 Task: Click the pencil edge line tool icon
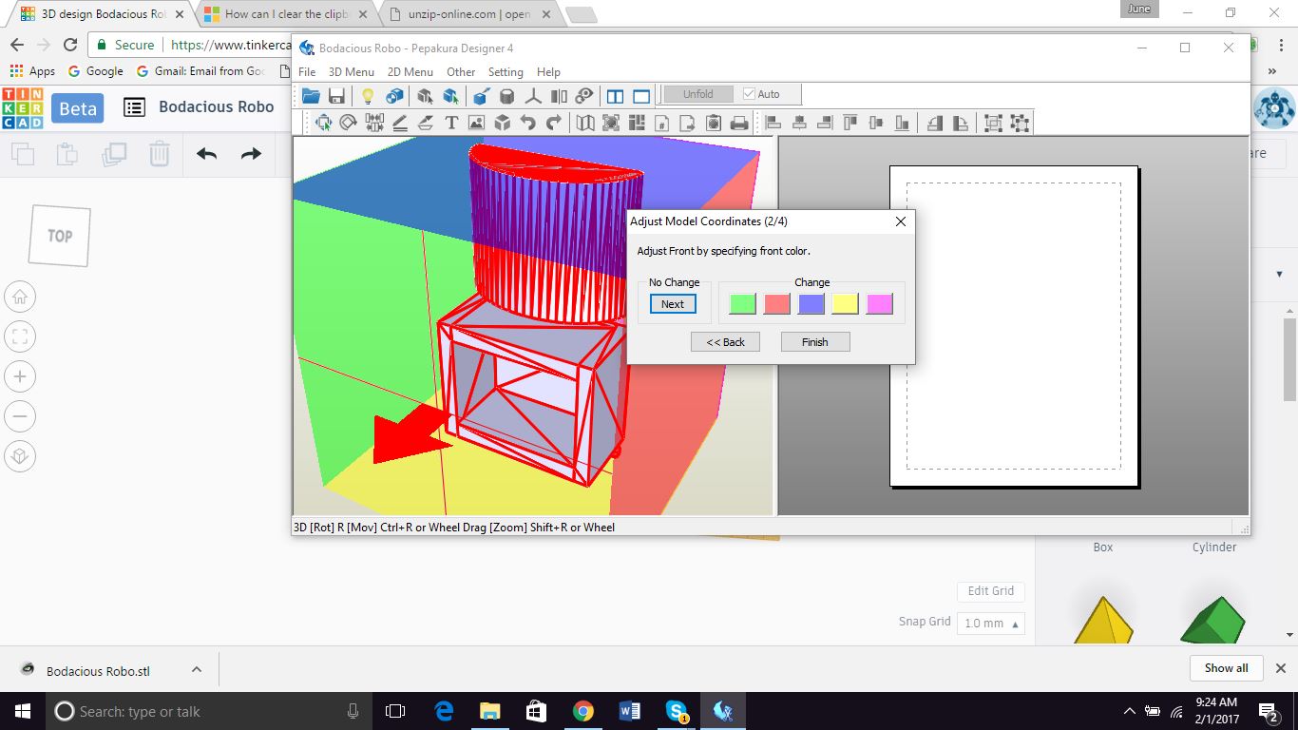point(399,123)
